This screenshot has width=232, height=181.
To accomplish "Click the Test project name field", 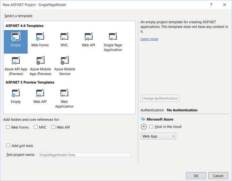I will click(x=85, y=155).
